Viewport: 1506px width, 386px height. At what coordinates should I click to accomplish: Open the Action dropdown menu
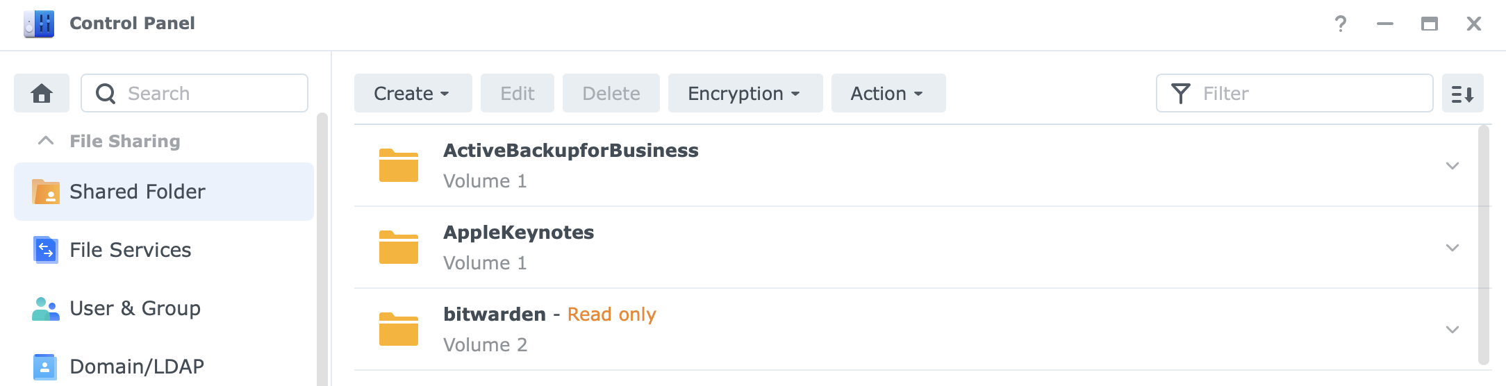click(888, 93)
